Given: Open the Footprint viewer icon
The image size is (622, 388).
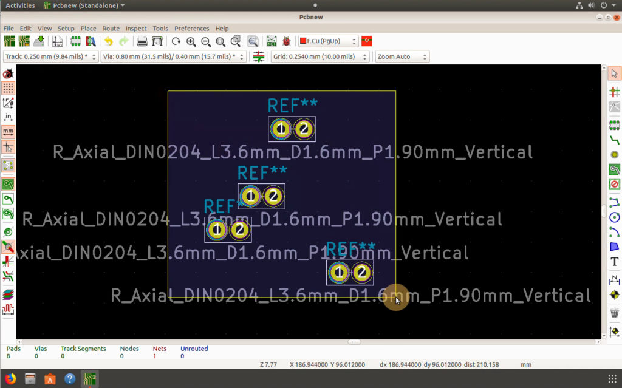Looking at the screenshot, I should (91, 41).
